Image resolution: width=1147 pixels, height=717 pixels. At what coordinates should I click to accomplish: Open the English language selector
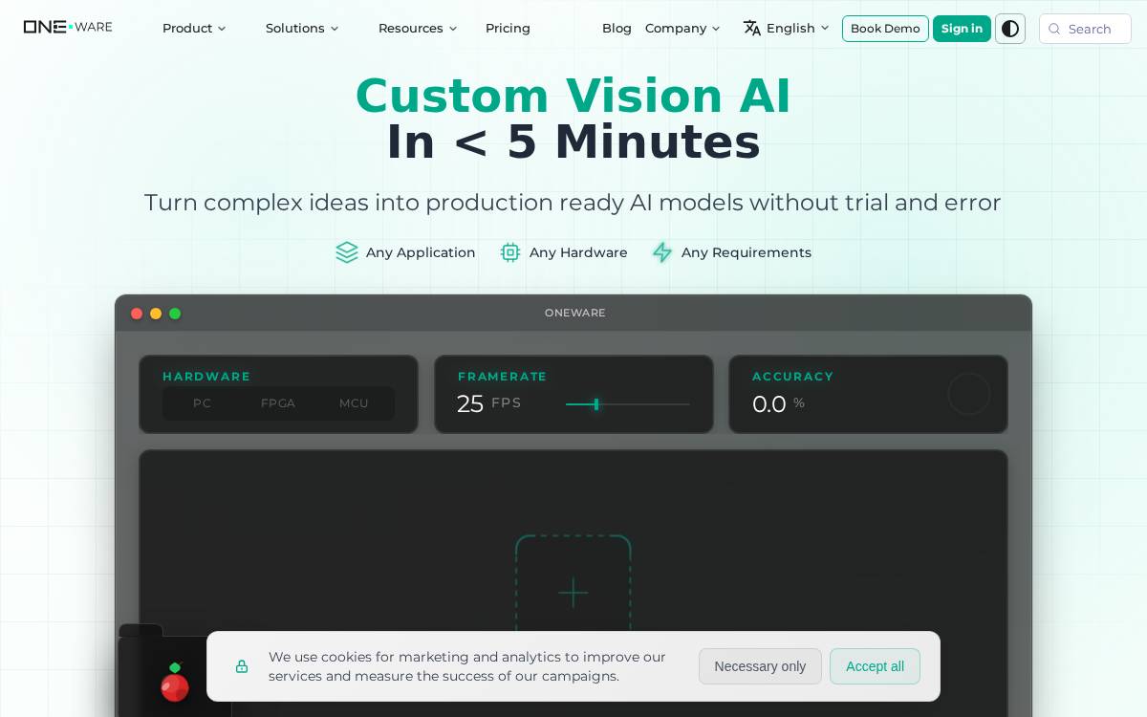pyautogui.click(x=787, y=28)
